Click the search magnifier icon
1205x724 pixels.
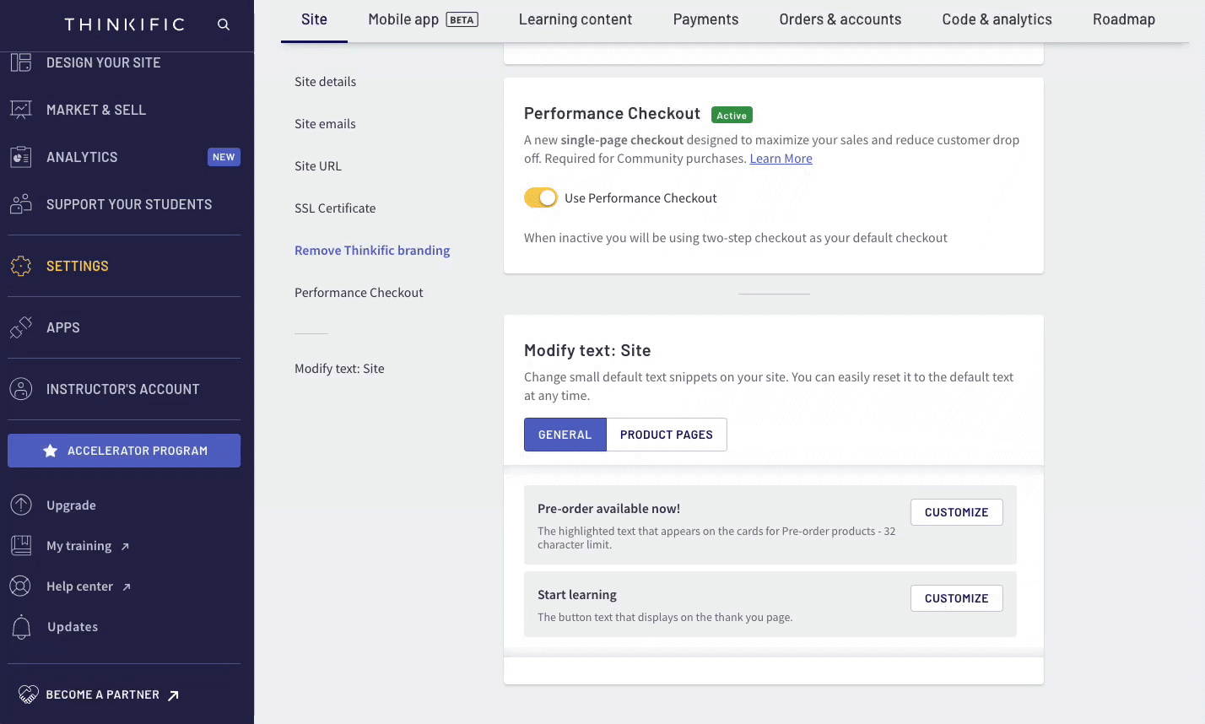click(x=224, y=24)
